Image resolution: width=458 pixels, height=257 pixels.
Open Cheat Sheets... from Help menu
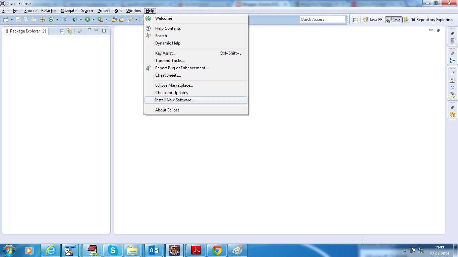coord(196,75)
